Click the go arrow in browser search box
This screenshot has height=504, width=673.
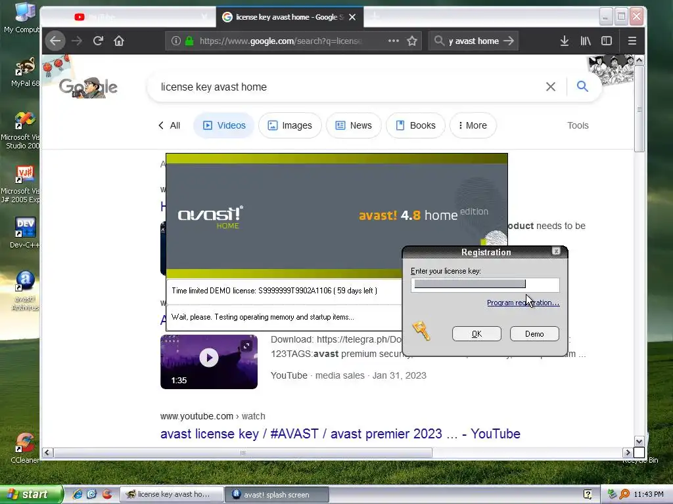(x=509, y=41)
